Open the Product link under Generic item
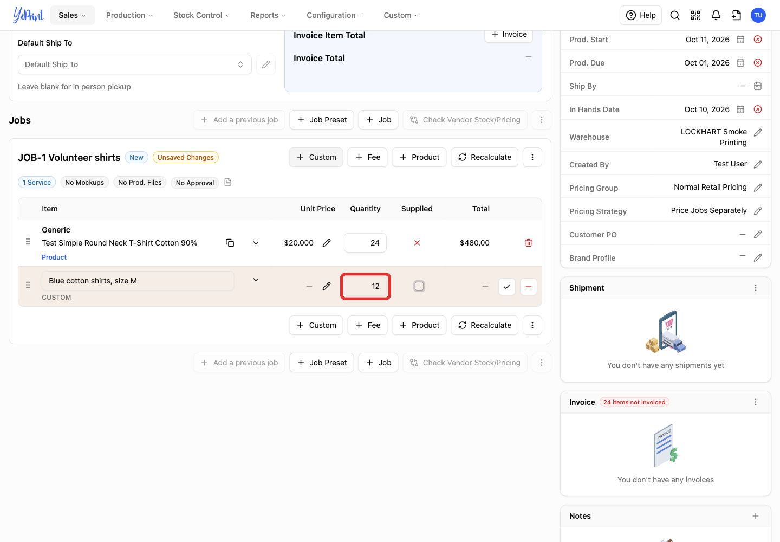Screen dimensions: 780x542 click(x=54, y=257)
